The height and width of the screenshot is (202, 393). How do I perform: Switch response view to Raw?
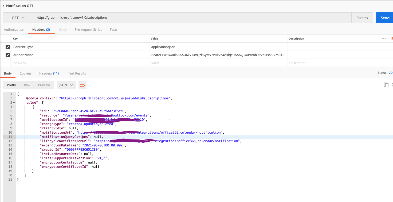tap(27, 85)
